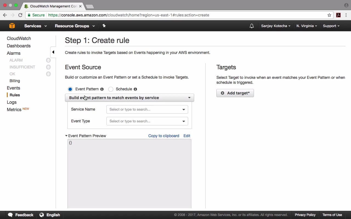Open the Service Name dropdown
The width and height of the screenshot is (351, 219).
pos(147,109)
